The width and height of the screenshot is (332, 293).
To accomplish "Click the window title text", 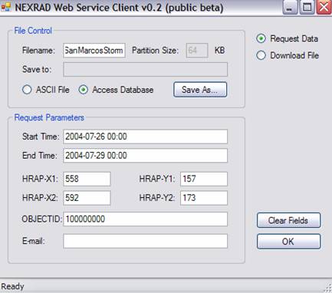I will [119, 8].
